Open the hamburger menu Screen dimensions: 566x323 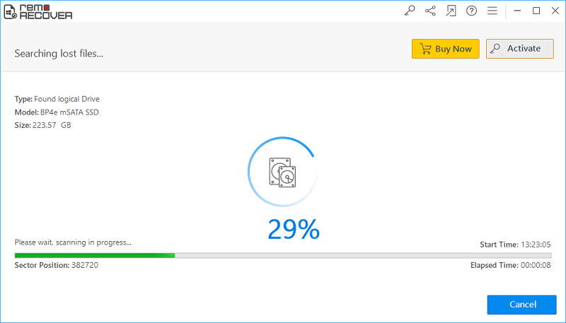492,11
